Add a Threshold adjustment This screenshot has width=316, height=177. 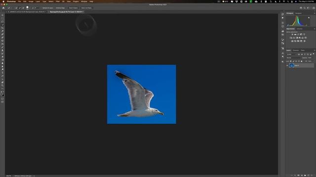(x=298, y=41)
